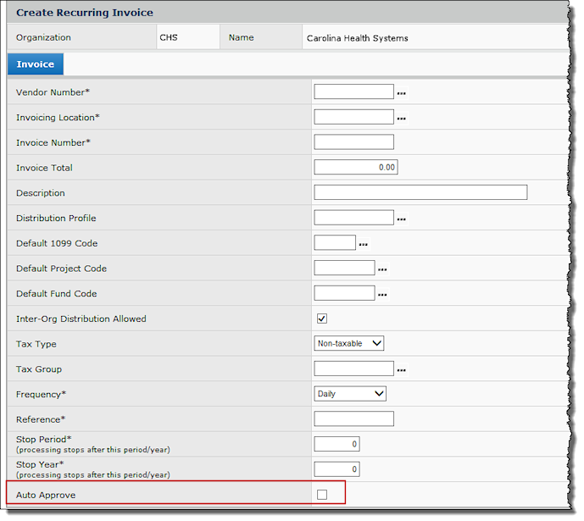Expand the Frequency dropdown
This screenshot has height=521, width=584.
(350, 394)
